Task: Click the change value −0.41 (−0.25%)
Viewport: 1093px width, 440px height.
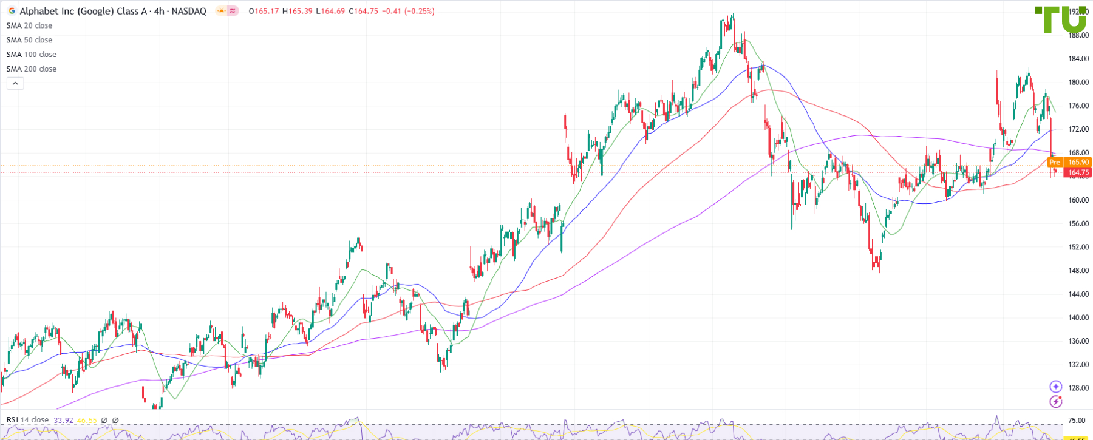Action: pyautogui.click(x=408, y=11)
